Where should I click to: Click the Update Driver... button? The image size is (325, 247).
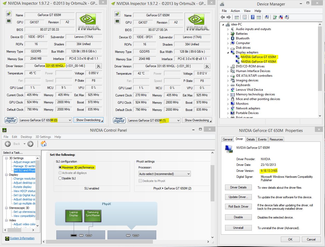pos(238,197)
